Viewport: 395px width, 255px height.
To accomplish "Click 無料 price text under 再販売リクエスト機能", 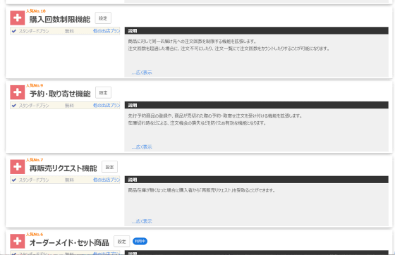I will tap(69, 180).
